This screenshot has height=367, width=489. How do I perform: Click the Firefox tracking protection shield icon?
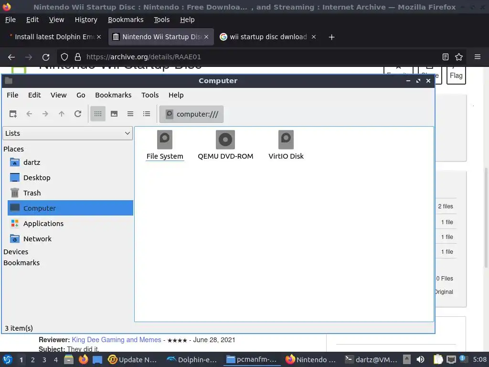pyautogui.click(x=64, y=57)
